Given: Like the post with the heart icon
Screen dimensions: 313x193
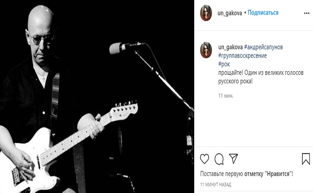Looking at the screenshot, I should pyautogui.click(x=205, y=159).
